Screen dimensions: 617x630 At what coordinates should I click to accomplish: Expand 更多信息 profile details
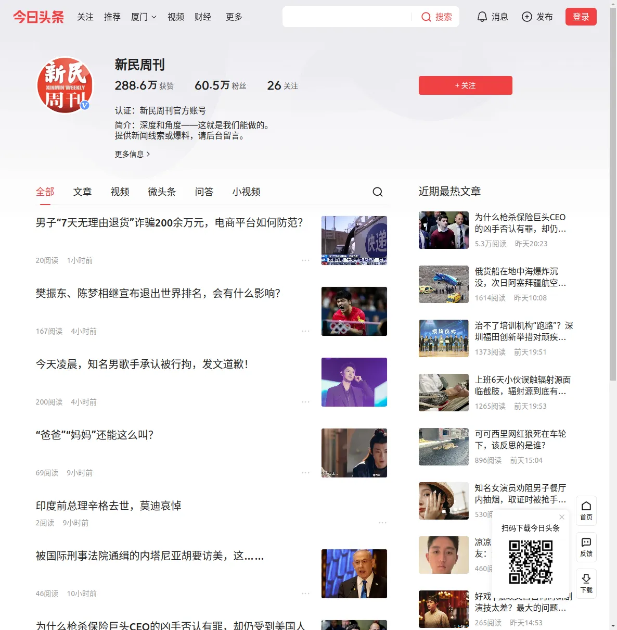pos(133,154)
